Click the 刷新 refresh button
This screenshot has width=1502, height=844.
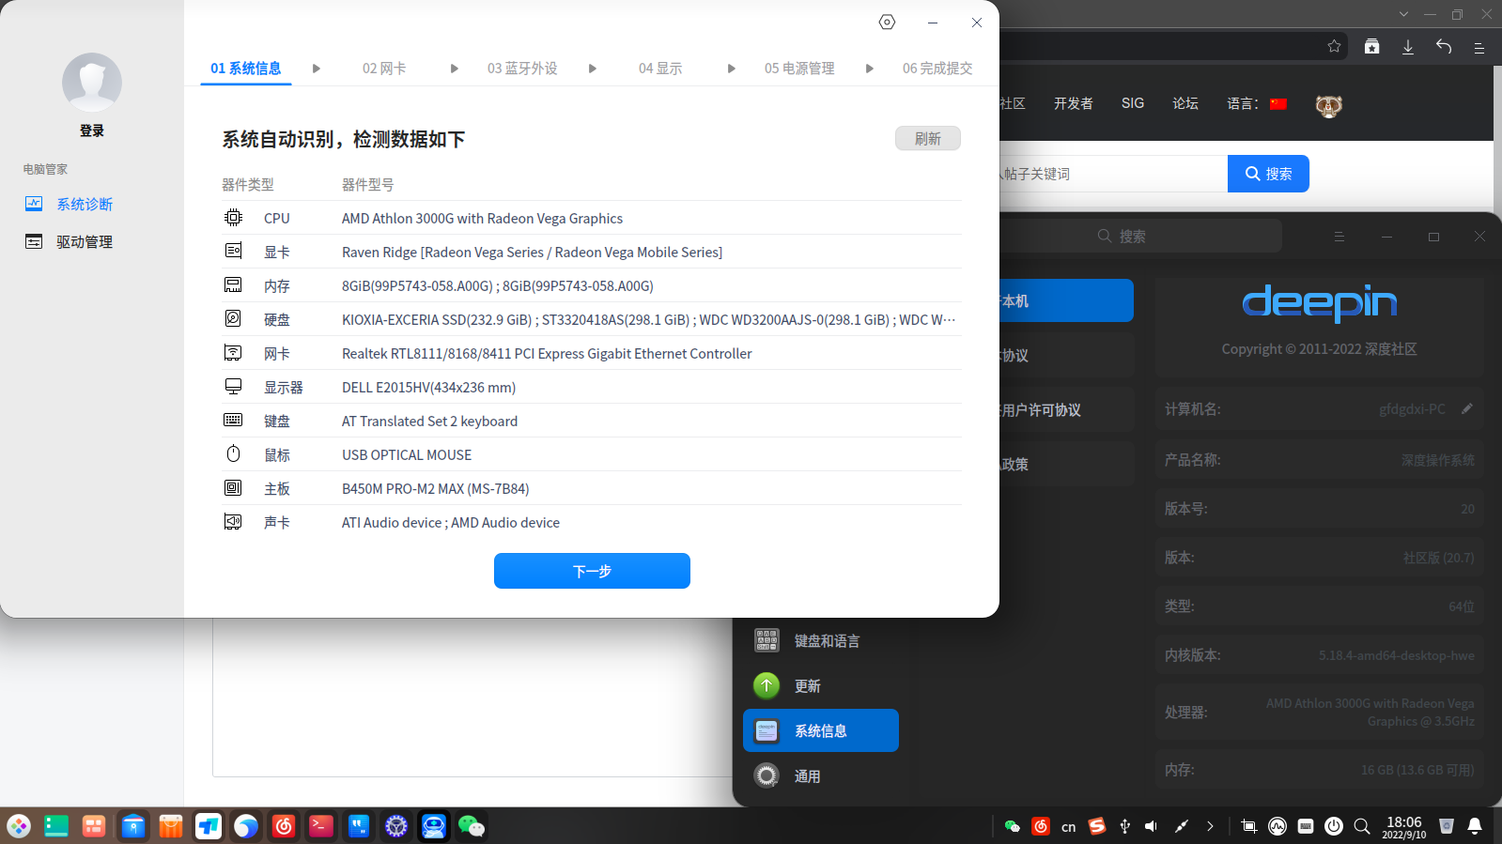point(928,138)
